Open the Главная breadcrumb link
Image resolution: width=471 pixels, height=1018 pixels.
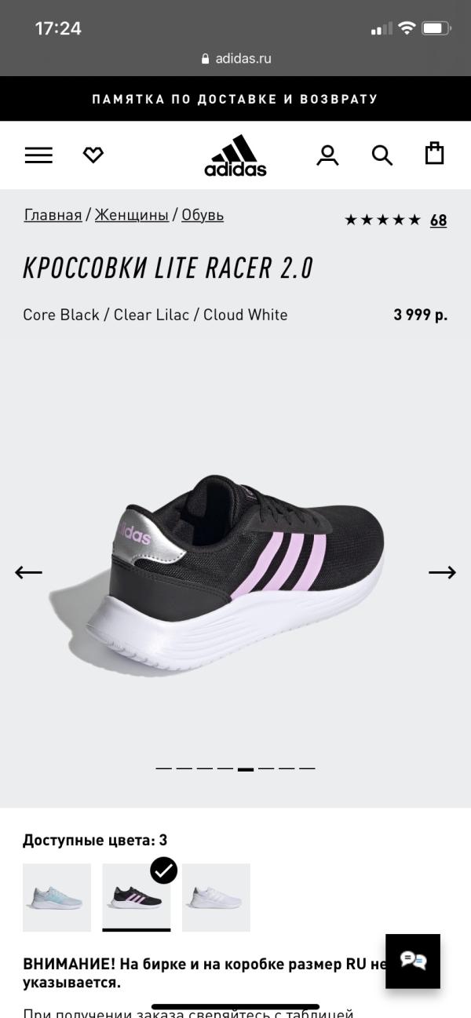53,215
